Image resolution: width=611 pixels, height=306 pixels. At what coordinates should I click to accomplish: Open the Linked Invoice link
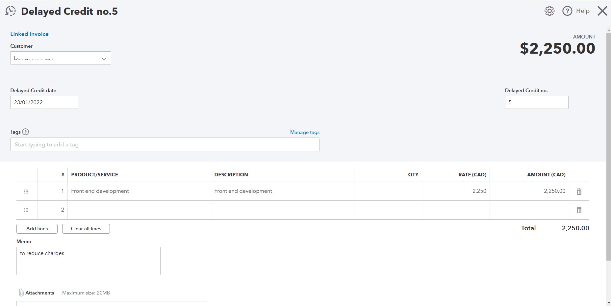(29, 34)
